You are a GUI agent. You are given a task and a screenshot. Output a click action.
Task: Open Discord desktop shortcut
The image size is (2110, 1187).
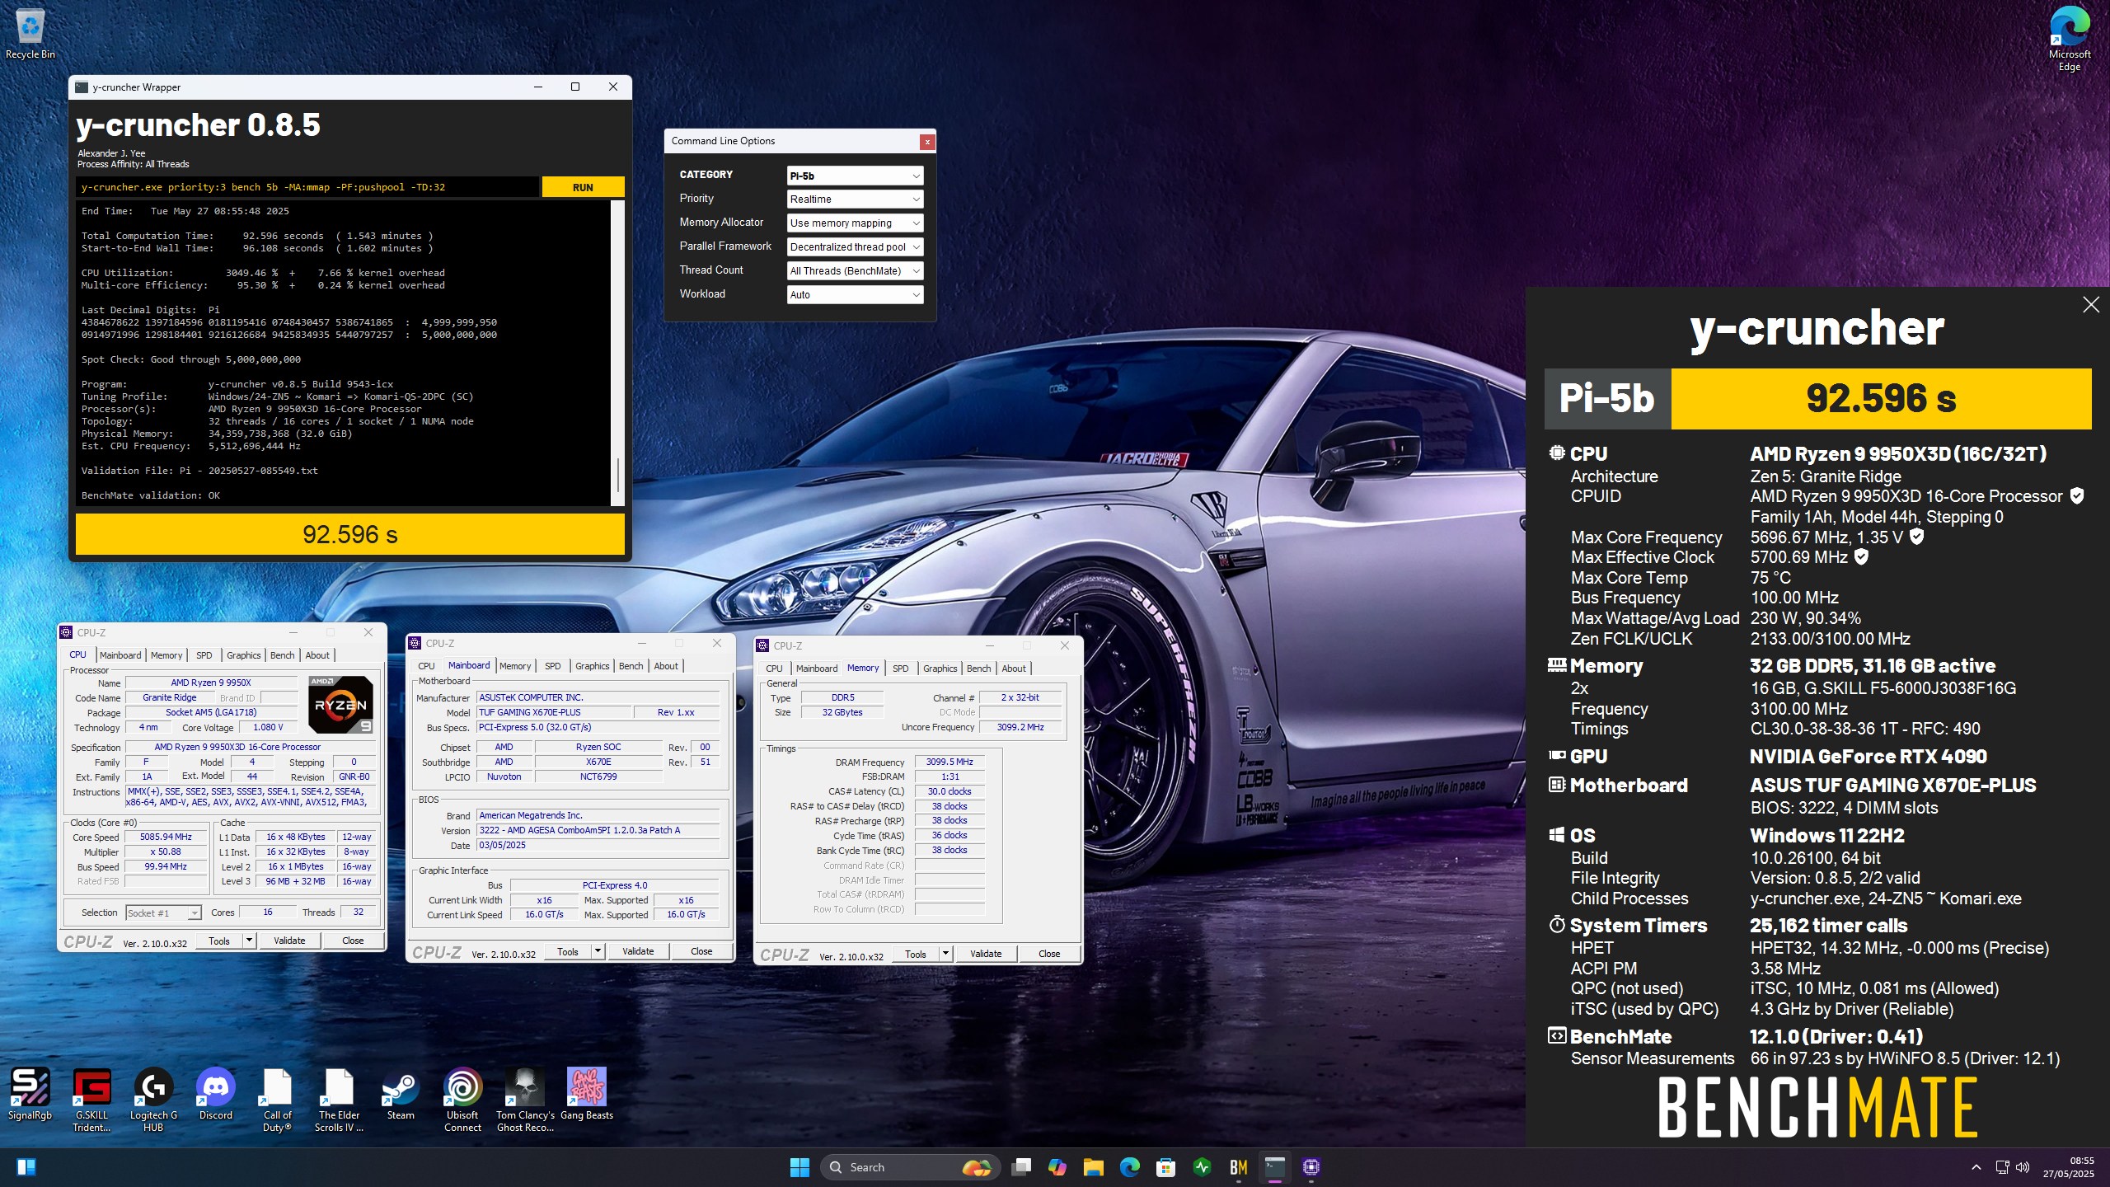tap(215, 1096)
